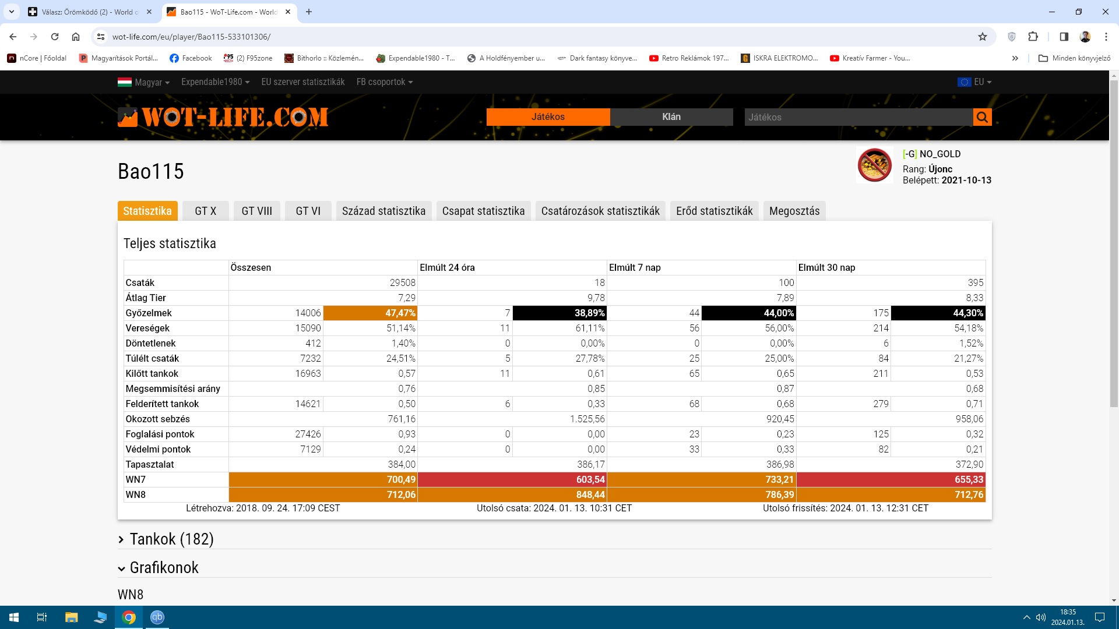Select the Játékos search mode button
This screenshot has width=1119, height=629.
(x=548, y=117)
